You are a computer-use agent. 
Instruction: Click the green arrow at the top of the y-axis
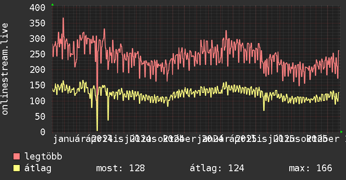[x=52, y=5]
